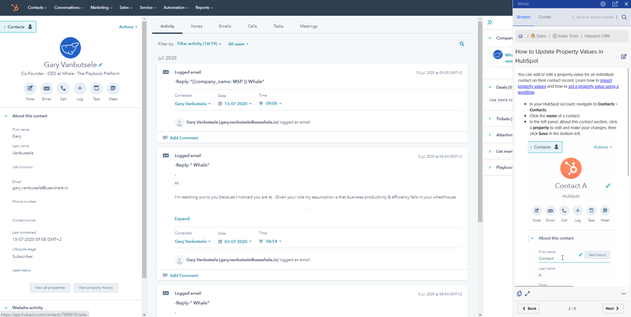
Task: Open the Filter activity dropdown
Action: [x=199, y=44]
